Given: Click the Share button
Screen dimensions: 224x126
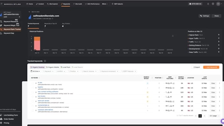Looking at the screenshot, I should tap(216, 16).
